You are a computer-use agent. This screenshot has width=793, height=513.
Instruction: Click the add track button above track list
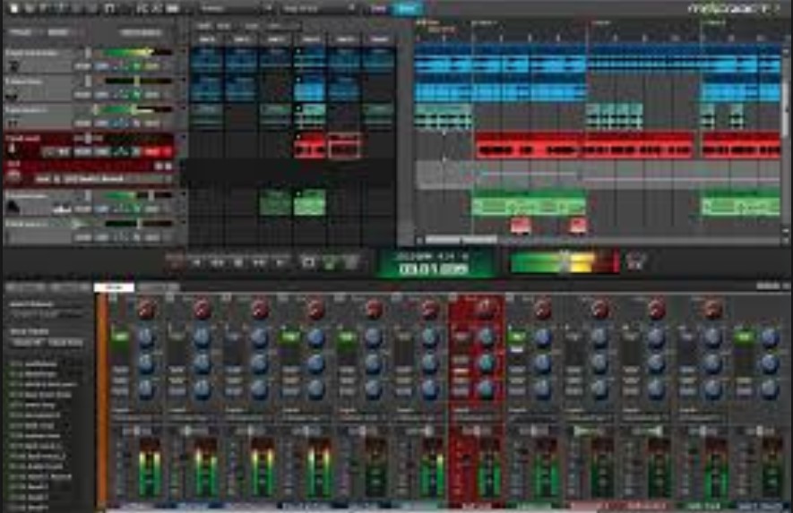pyautogui.click(x=21, y=32)
